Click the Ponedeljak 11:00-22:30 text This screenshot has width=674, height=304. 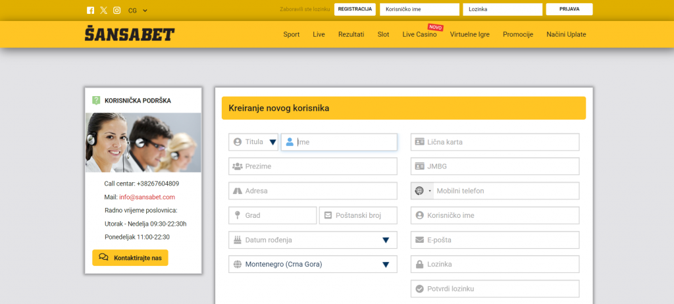[x=137, y=237]
